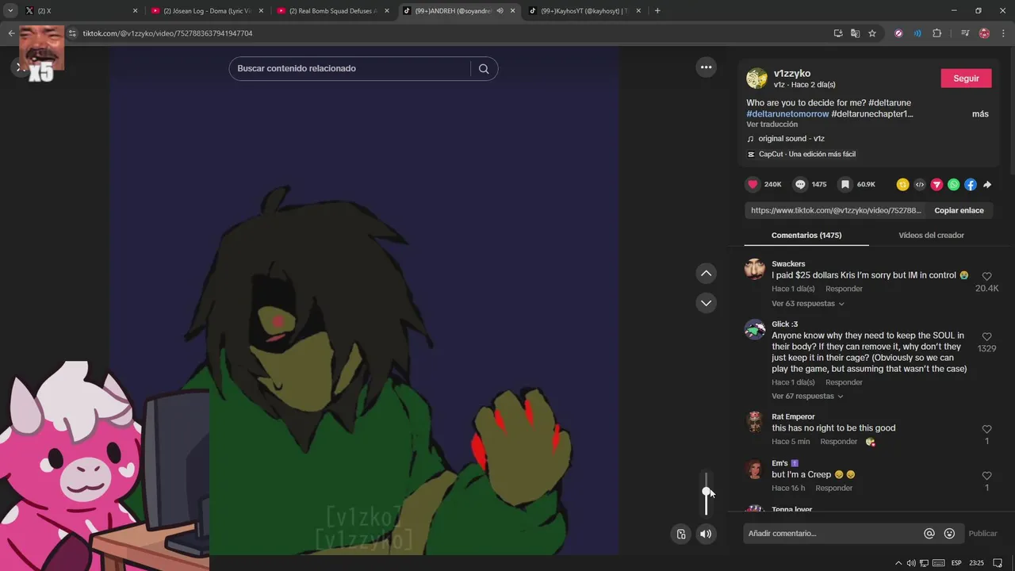Viewport: 1015px width, 571px height.
Task: Switch to the Comentarios (1475) tab
Action: point(806,236)
